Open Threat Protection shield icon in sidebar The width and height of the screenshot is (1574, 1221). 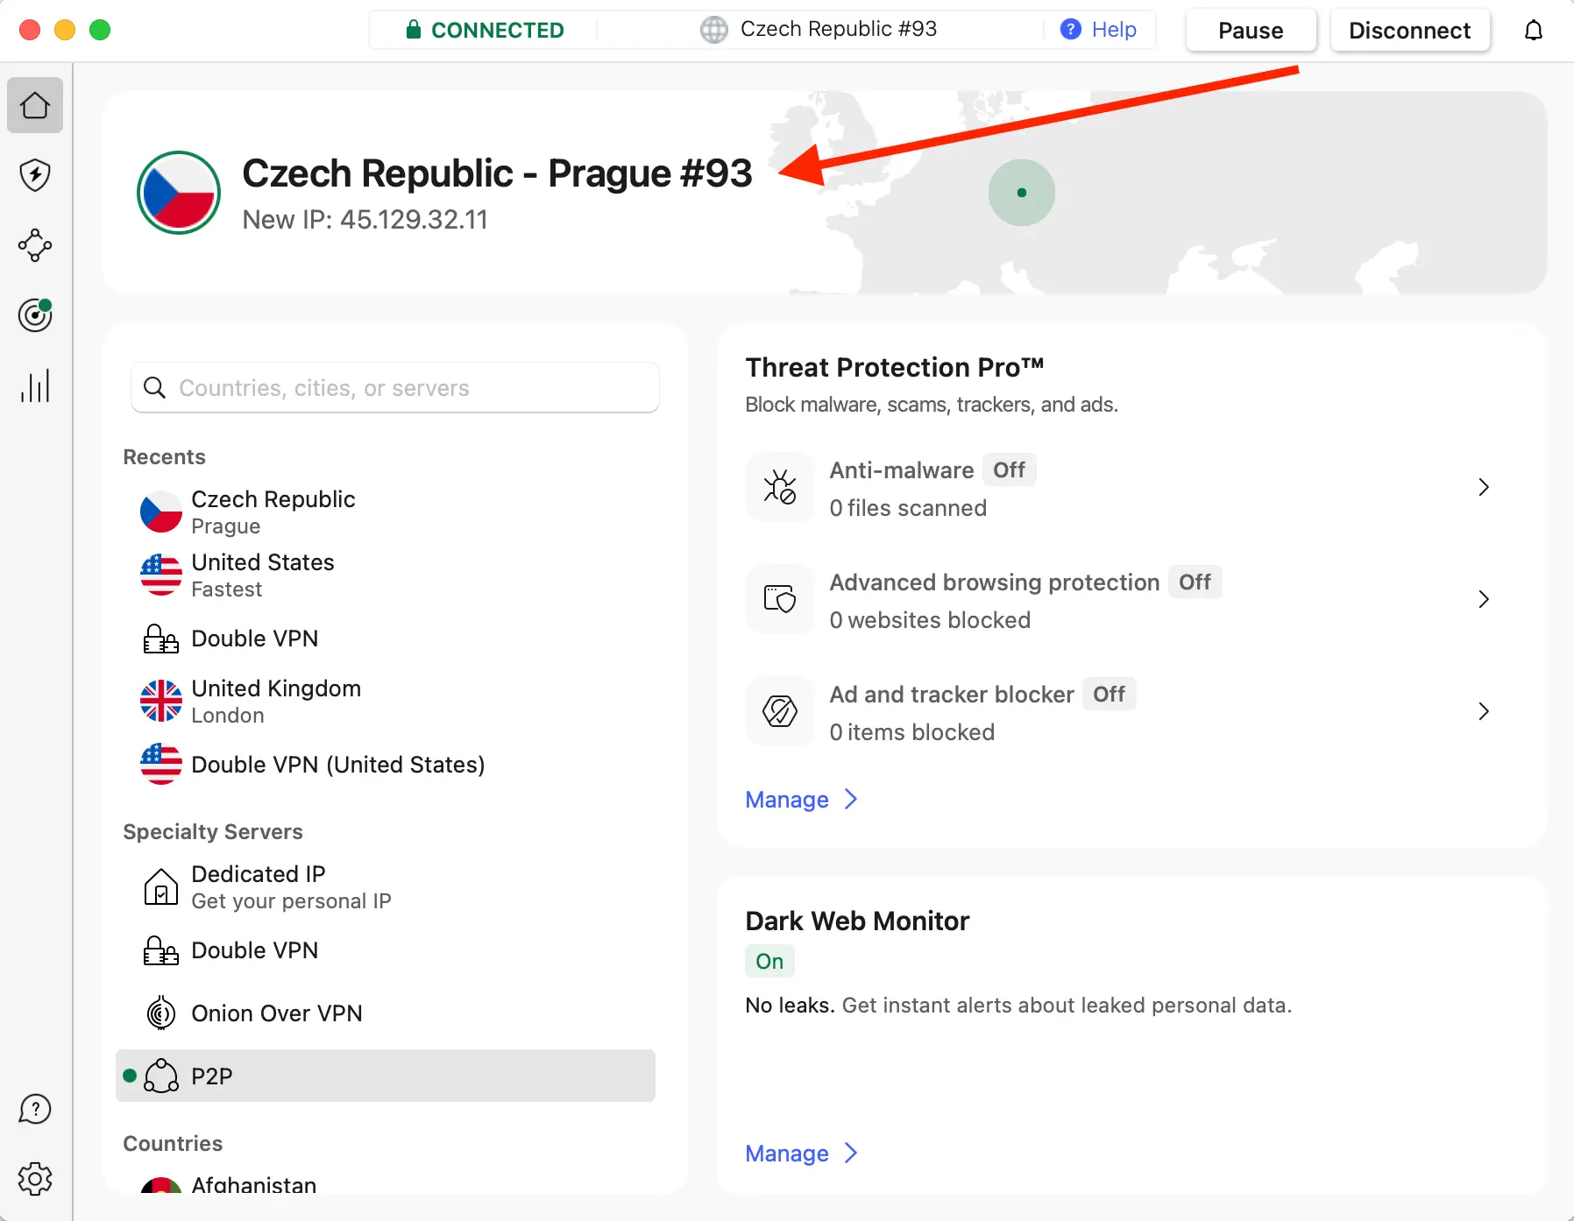coord(35,175)
